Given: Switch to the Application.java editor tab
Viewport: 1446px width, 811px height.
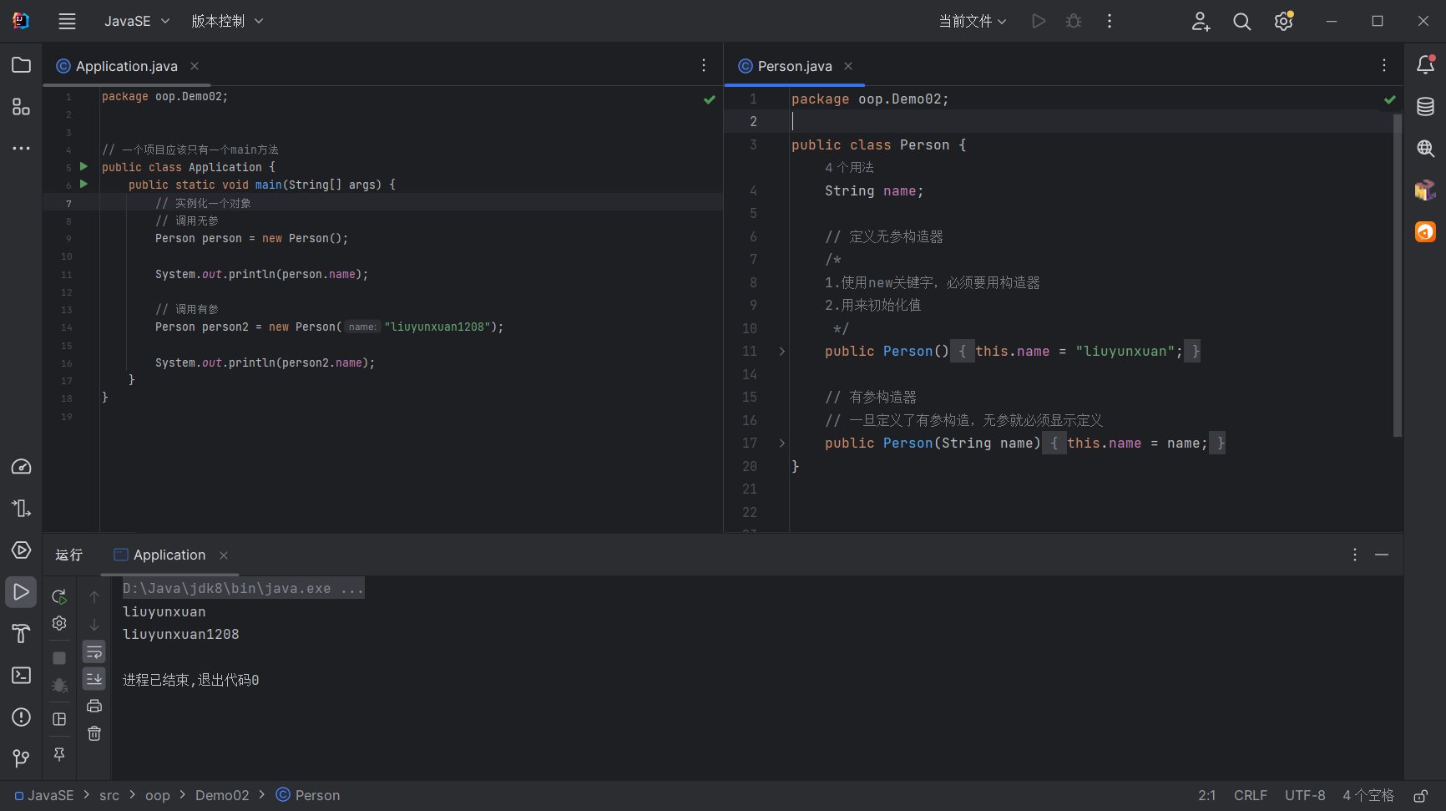Looking at the screenshot, I should [126, 66].
